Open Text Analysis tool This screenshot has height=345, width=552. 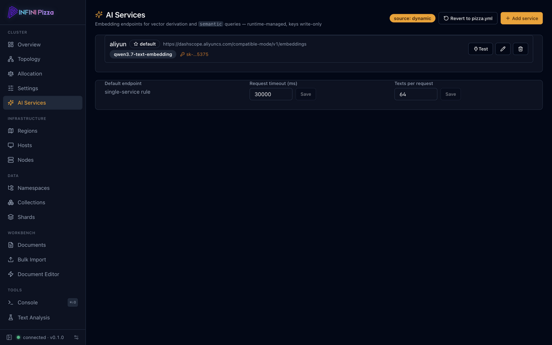tap(43, 317)
